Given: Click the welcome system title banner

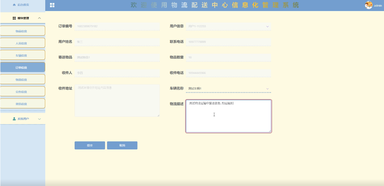Looking at the screenshot, I should 215,5.
